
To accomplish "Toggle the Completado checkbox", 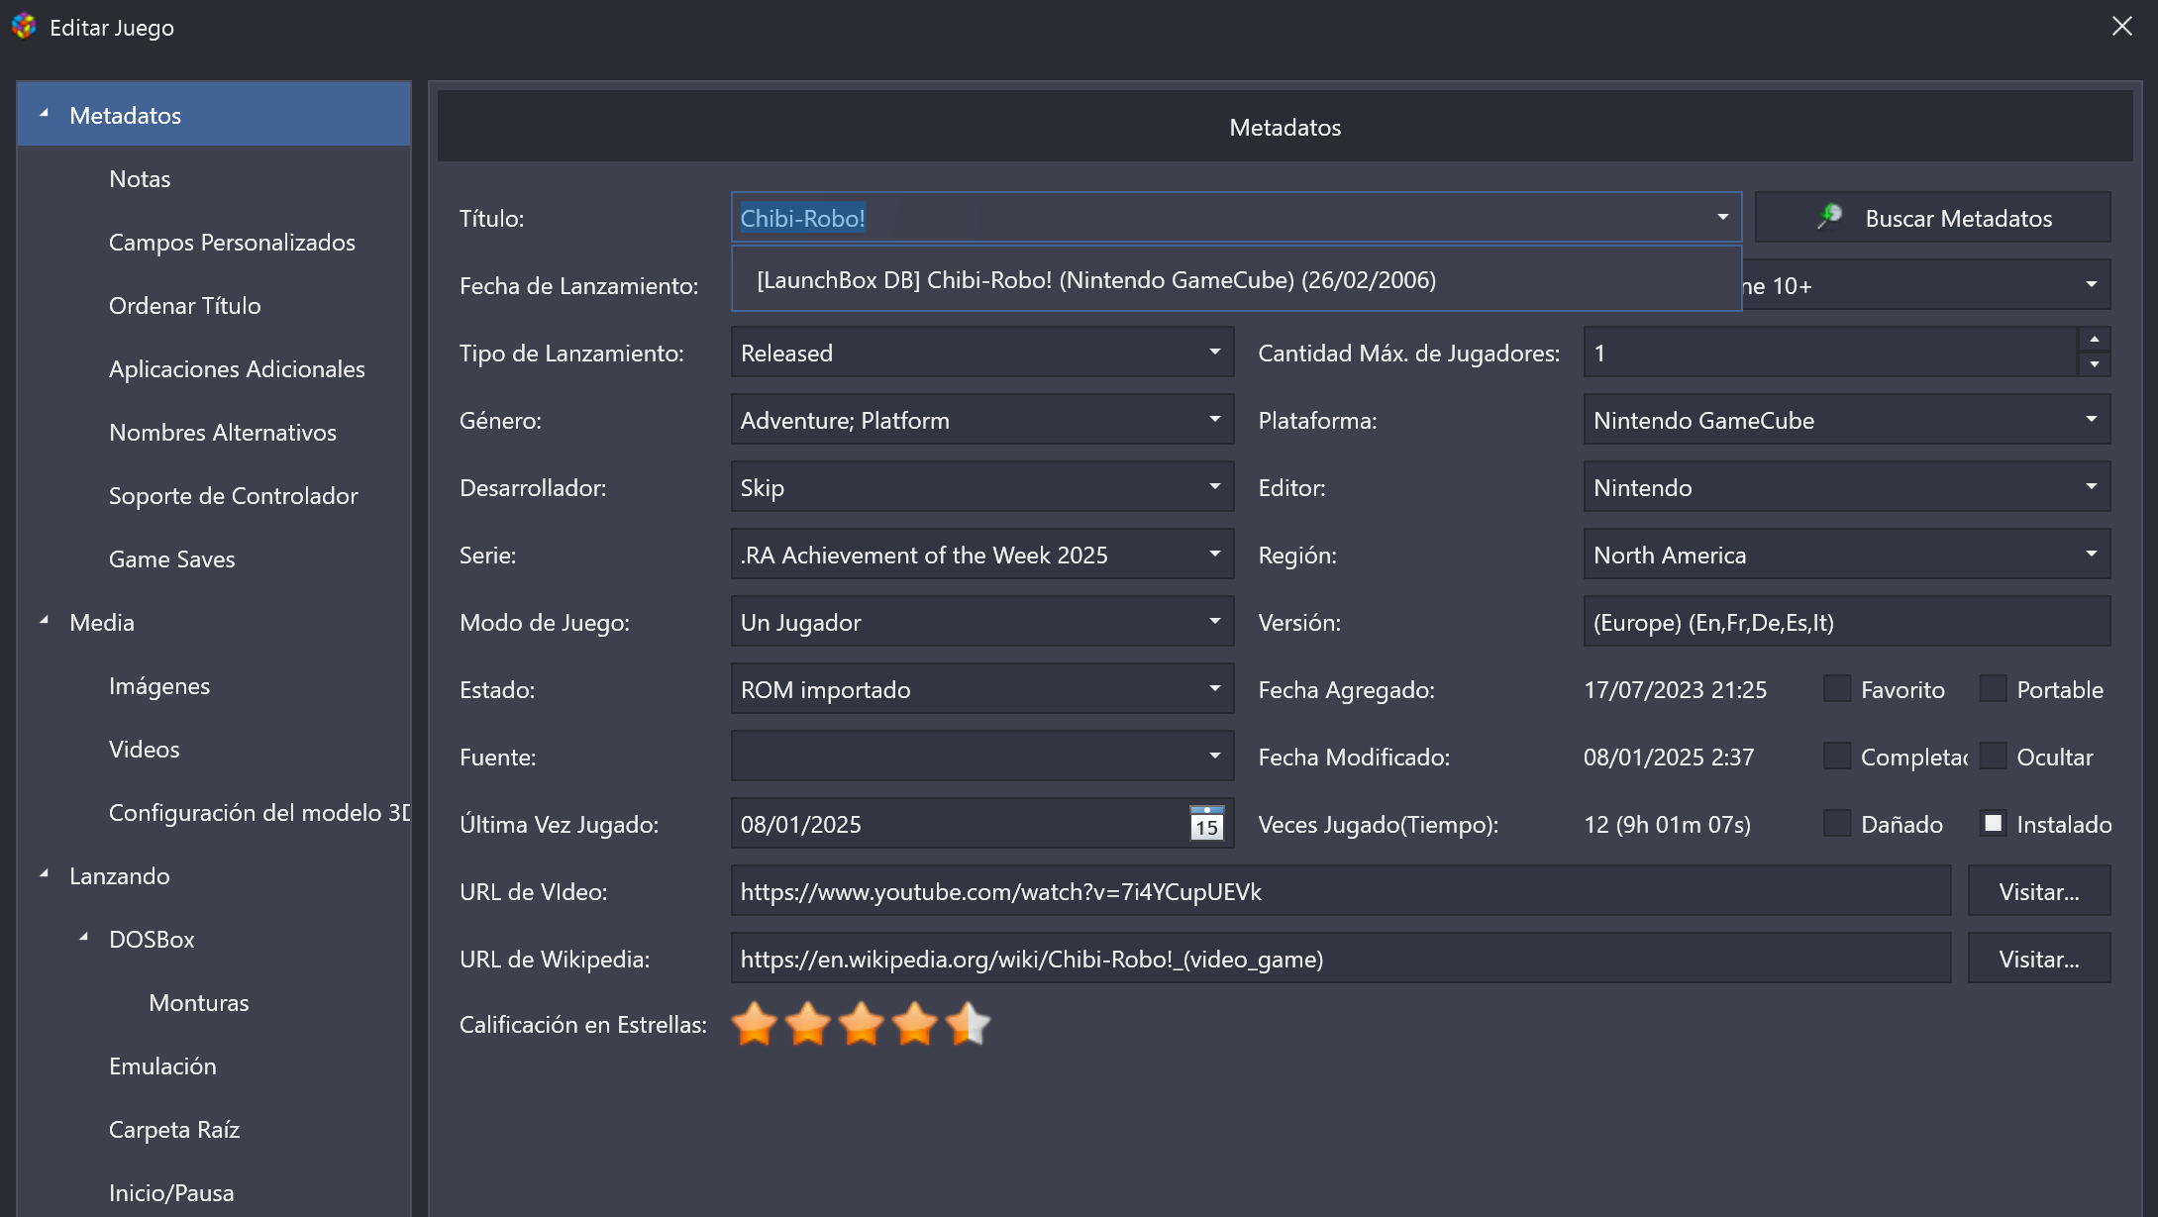I will pos(1837,757).
